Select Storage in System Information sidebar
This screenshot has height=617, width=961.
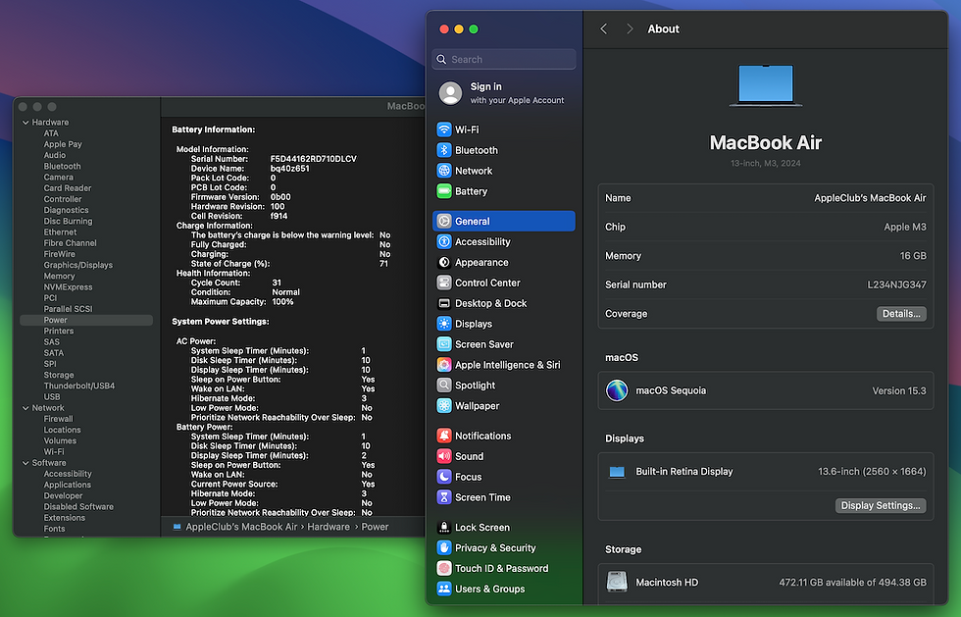pos(59,375)
